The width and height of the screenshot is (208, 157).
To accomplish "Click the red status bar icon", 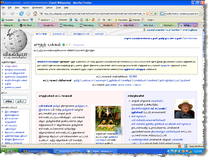I will pos(180,146).
